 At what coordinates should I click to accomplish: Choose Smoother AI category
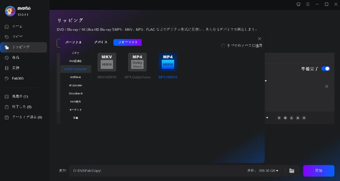[76, 93]
